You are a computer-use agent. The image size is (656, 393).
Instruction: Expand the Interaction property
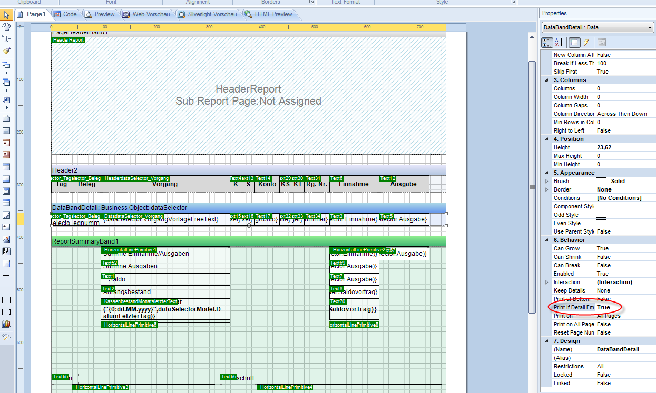point(546,282)
